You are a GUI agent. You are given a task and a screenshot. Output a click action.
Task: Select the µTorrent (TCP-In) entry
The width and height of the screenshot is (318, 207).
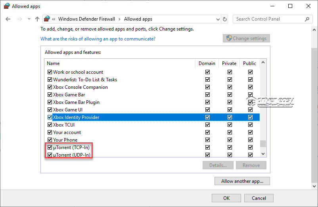click(x=152, y=147)
